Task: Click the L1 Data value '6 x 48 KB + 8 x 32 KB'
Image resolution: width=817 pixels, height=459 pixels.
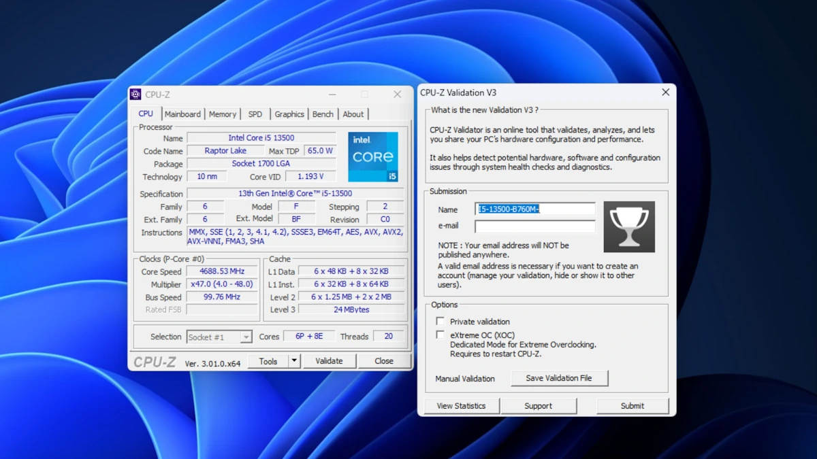Action: pos(351,271)
